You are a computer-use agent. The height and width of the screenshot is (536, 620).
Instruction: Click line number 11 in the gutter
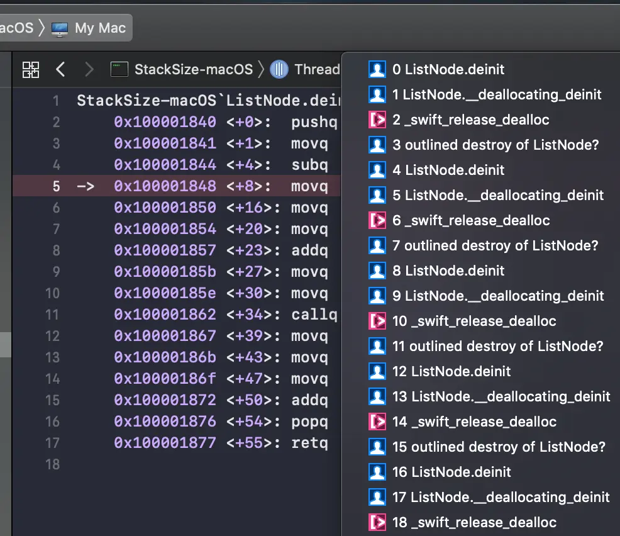coord(52,315)
